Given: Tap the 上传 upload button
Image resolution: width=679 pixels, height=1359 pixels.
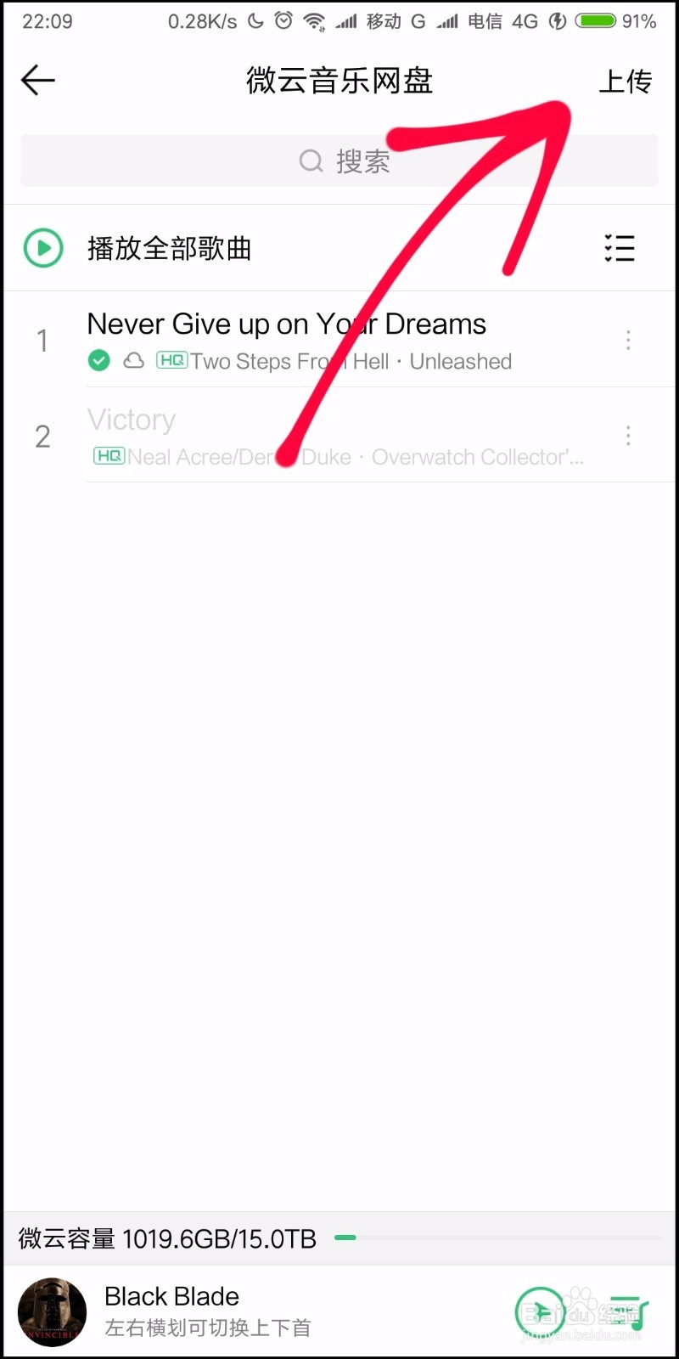Looking at the screenshot, I should [626, 81].
